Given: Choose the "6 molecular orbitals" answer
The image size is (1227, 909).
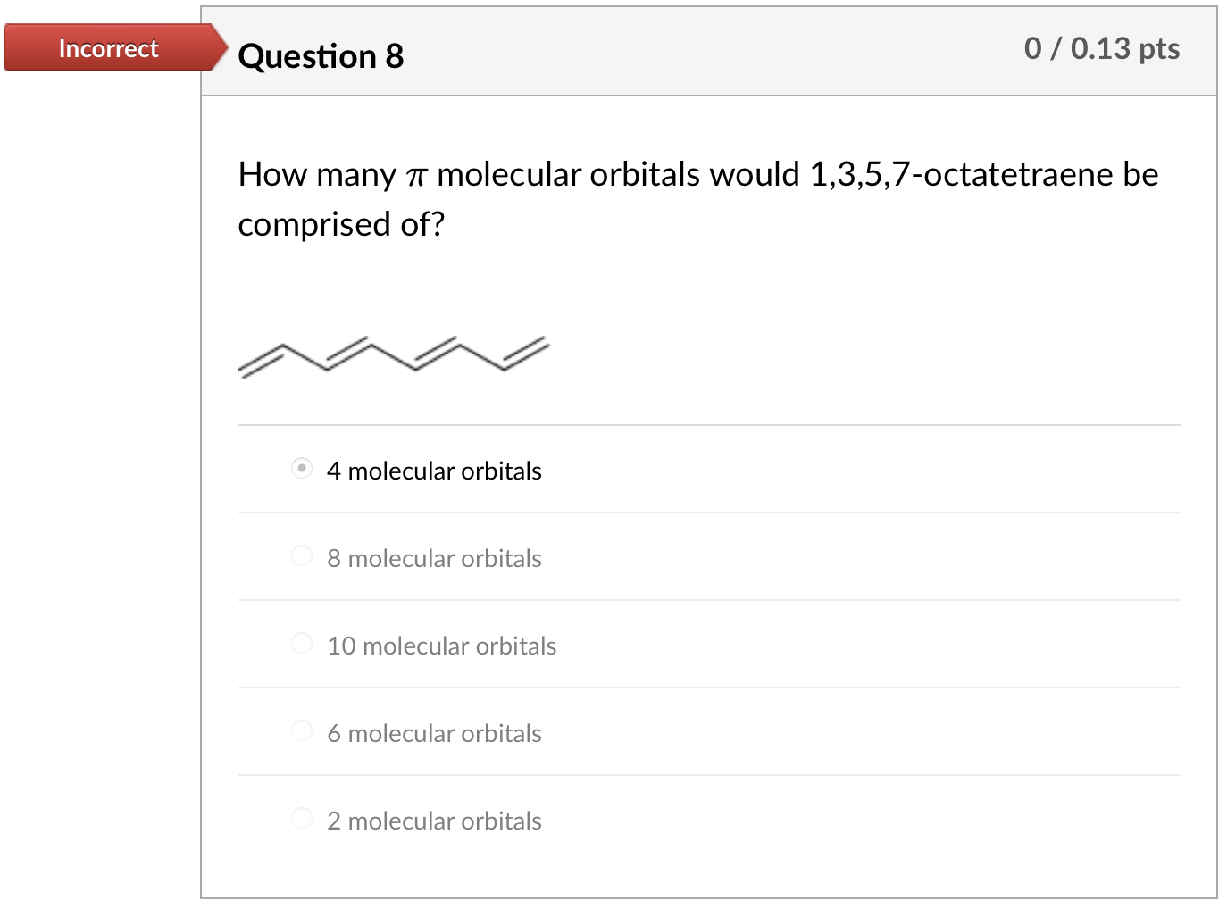Looking at the screenshot, I should coord(302,730).
